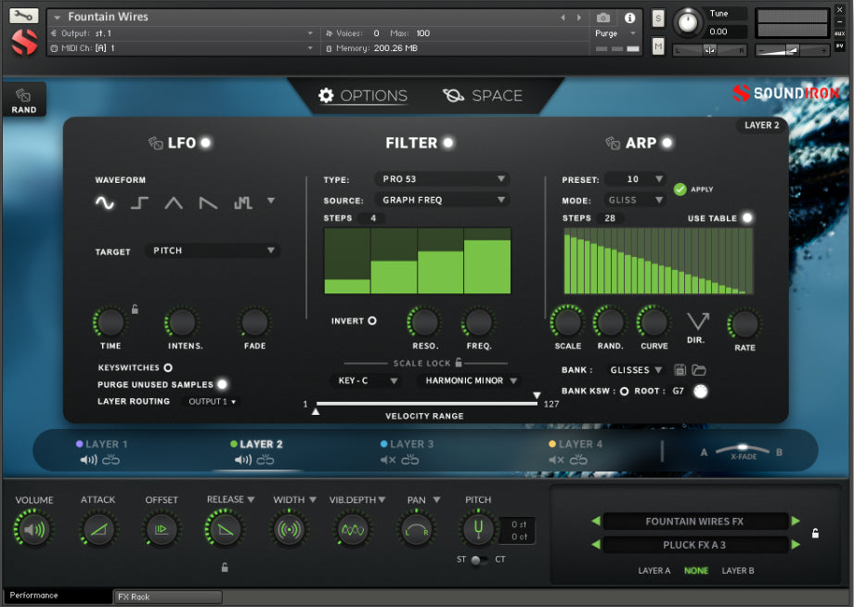The image size is (854, 607).
Task: Select the LAYER 4 tab
Action: tap(576, 445)
